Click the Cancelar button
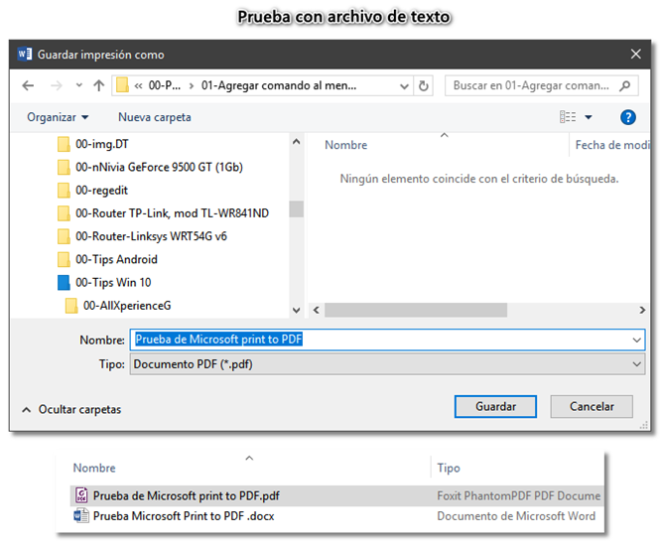Image resolution: width=660 pixels, height=546 pixels. click(592, 406)
